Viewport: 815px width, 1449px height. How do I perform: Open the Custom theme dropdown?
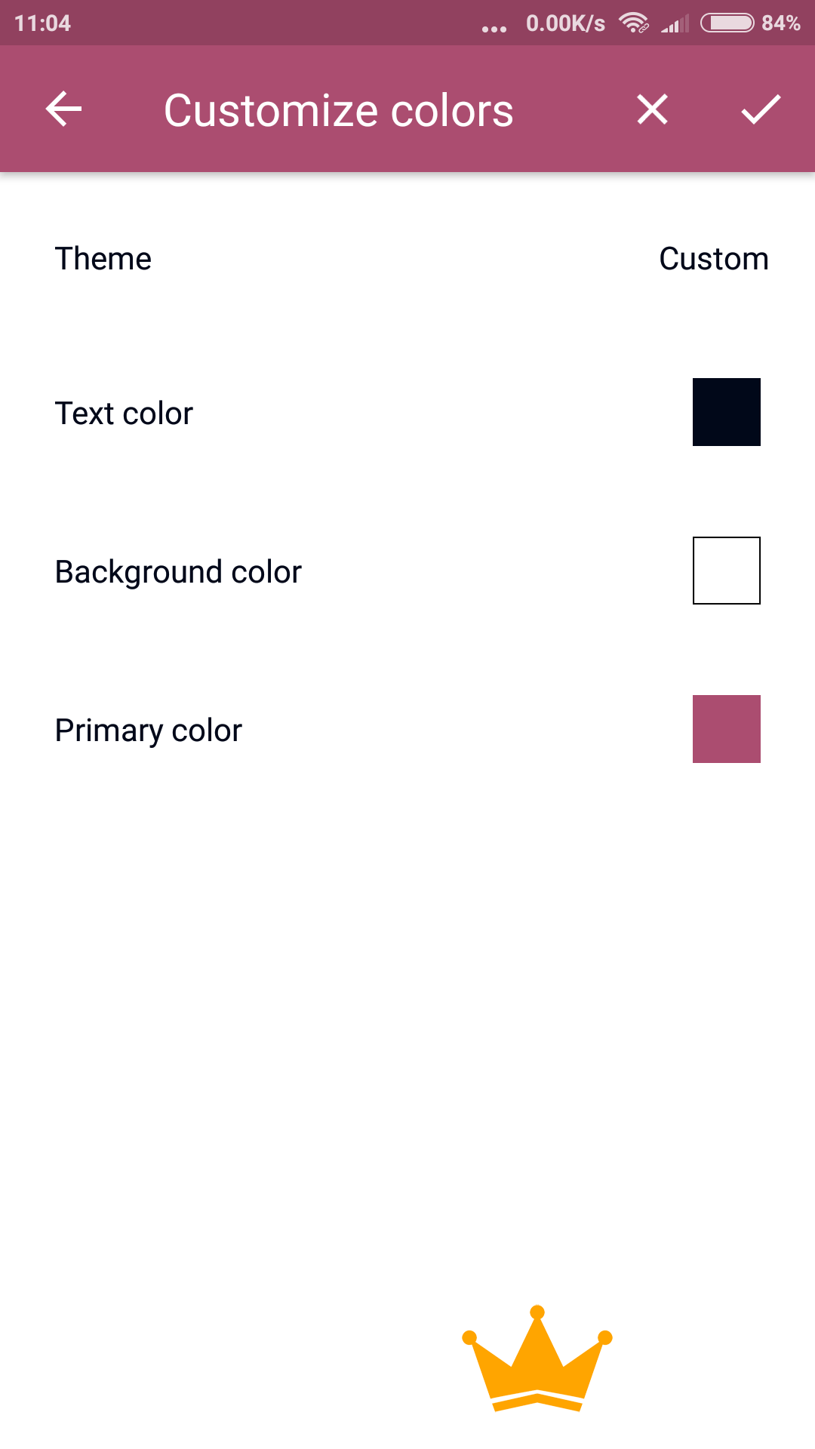[x=713, y=259]
